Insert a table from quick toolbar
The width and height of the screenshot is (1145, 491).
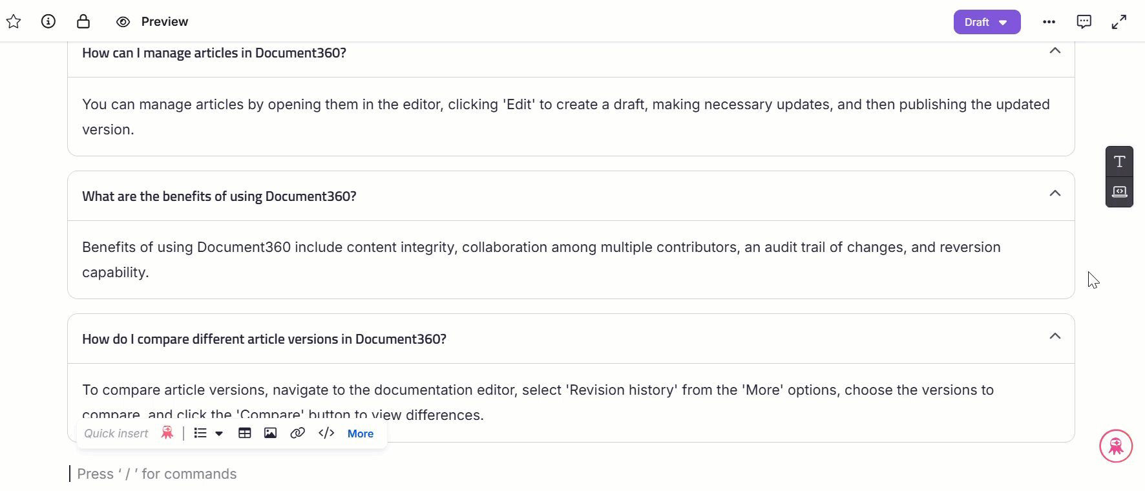[245, 434]
